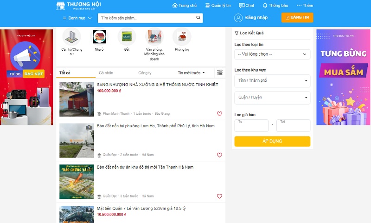Click the ÁP DỤNG apply button
Screen dimensions: 371x223
[272, 141]
